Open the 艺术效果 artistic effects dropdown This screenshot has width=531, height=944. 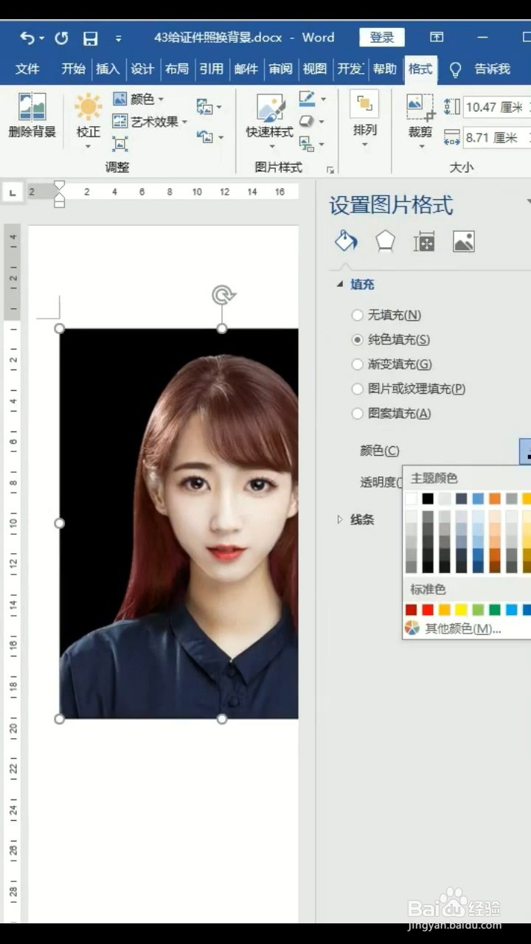click(x=150, y=122)
